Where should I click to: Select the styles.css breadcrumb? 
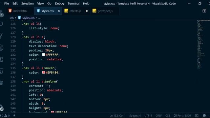[29, 18]
